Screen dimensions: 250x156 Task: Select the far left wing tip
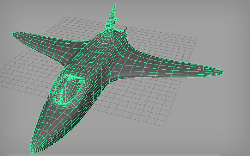pyautogui.click(x=14, y=35)
